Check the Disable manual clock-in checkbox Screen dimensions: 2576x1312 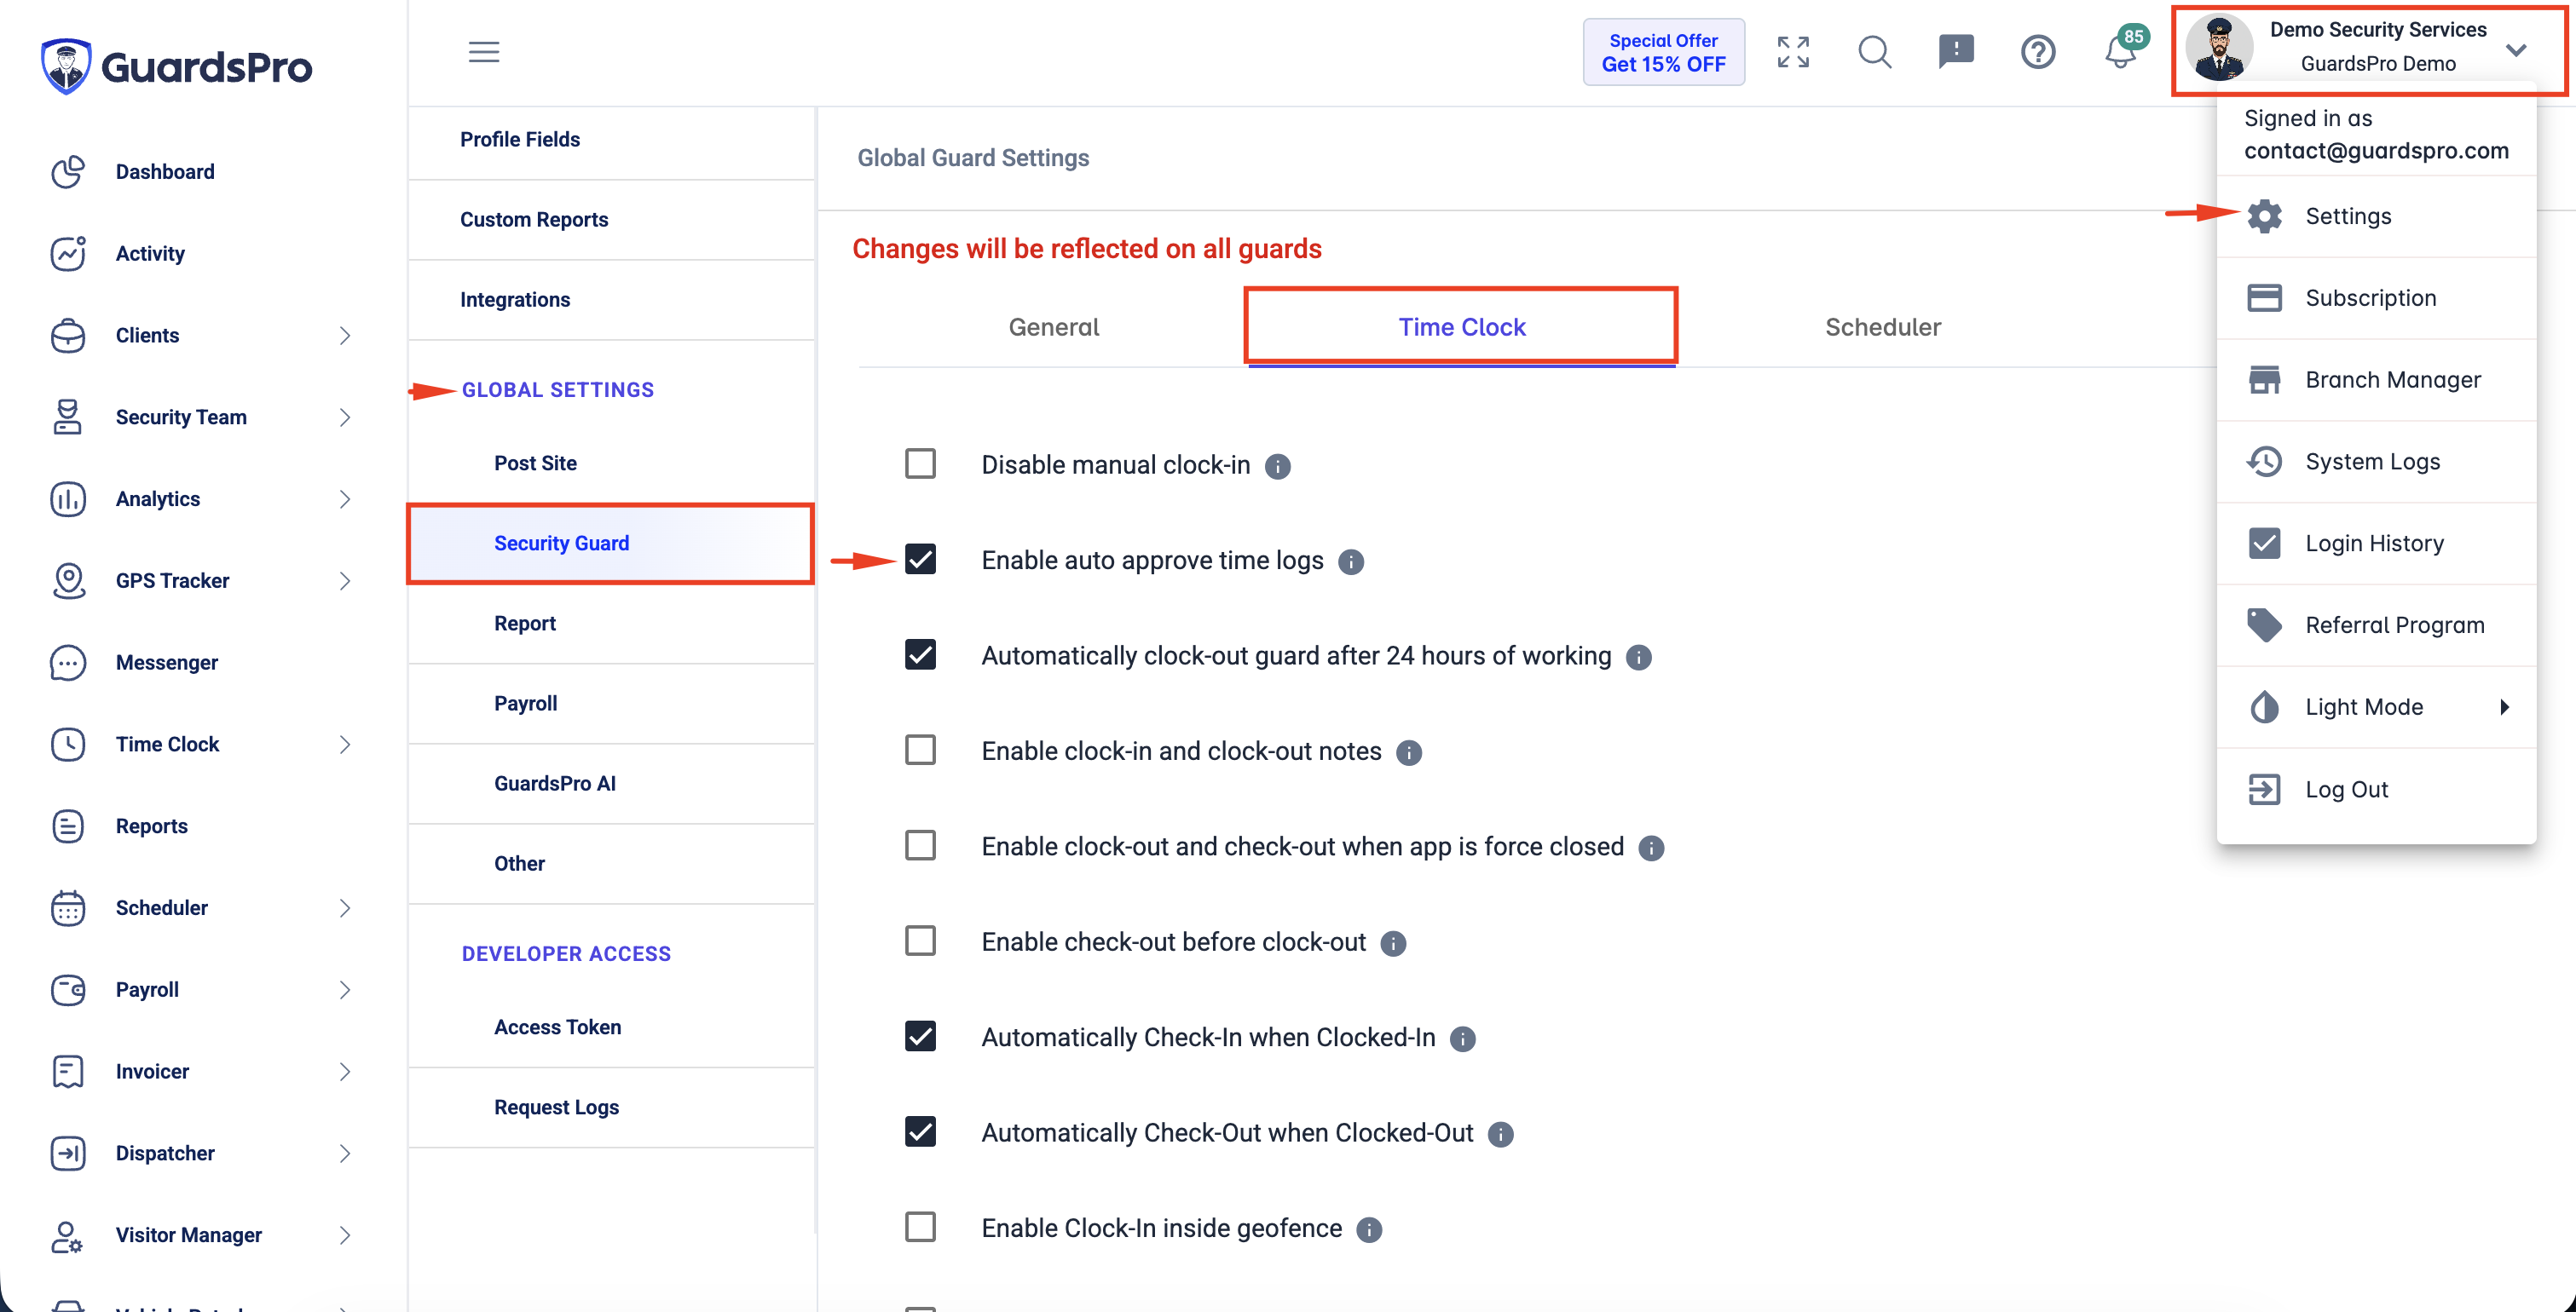point(920,463)
